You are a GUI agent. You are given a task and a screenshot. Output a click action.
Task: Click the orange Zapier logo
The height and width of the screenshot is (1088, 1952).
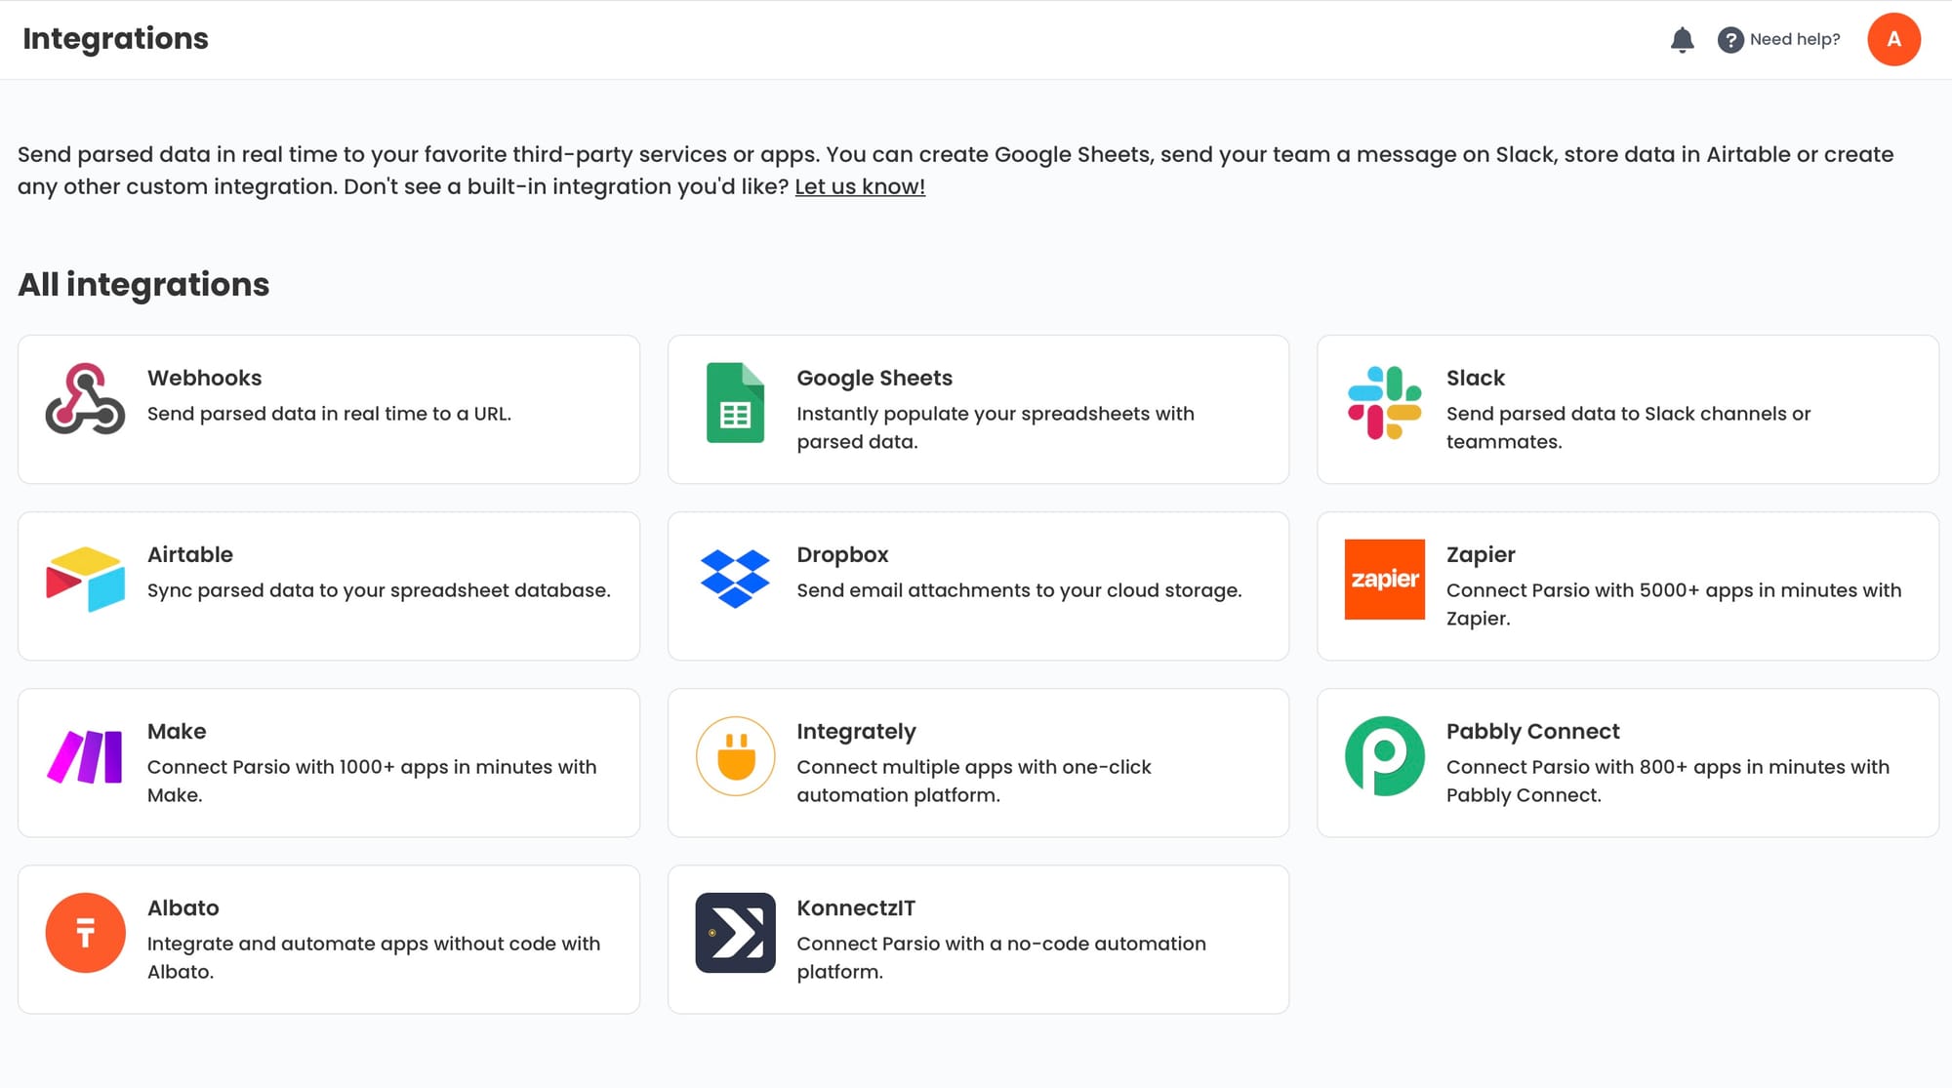[x=1384, y=579]
